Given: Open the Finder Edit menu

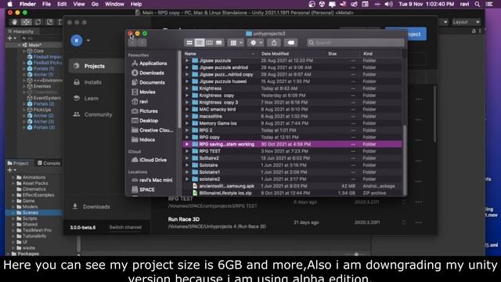Looking at the screenshot, I should (62, 4).
